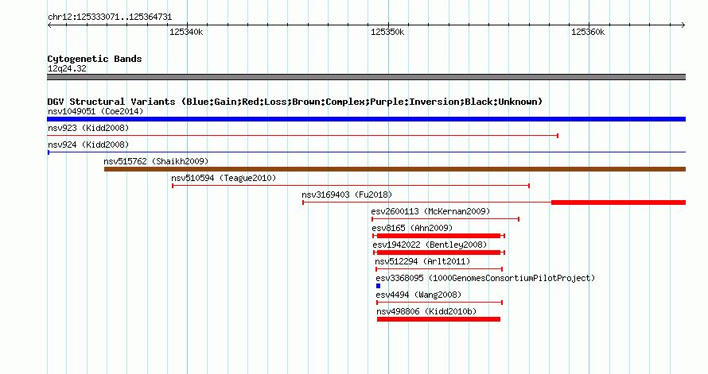Open esv1942022 (Bentley2008) label
The height and width of the screenshot is (374, 708).
coord(430,245)
